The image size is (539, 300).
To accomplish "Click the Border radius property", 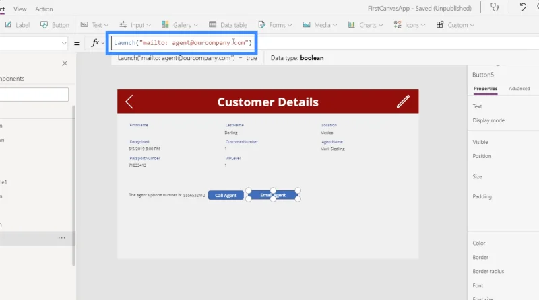I will [x=488, y=271].
